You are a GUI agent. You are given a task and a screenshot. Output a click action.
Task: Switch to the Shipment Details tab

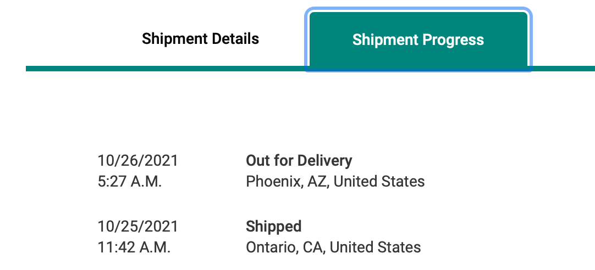click(200, 39)
